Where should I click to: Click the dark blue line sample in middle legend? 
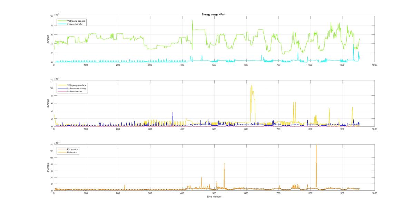click(62, 88)
